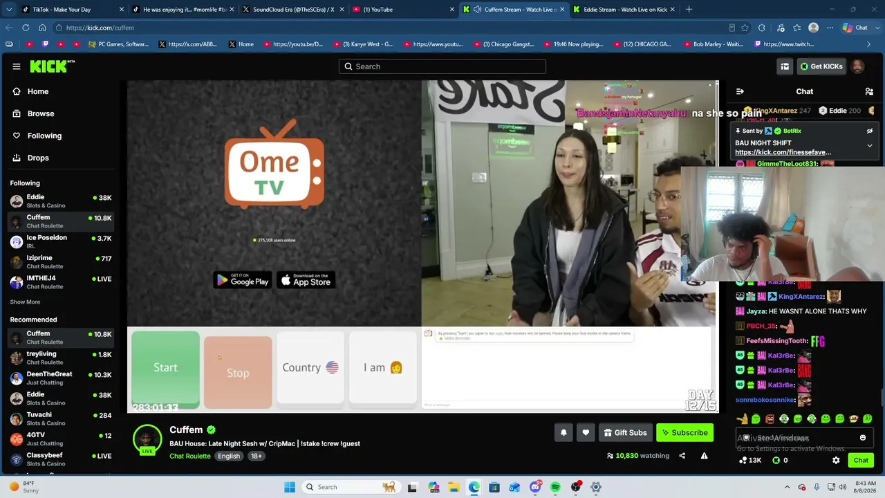Open browser extensions puzzle icon

pos(761,28)
